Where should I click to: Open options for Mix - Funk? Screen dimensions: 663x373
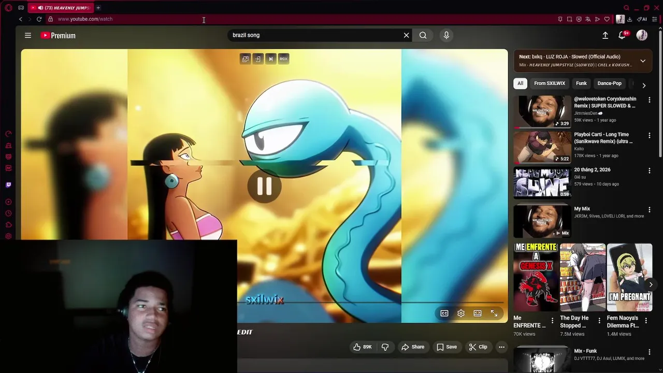(x=650, y=352)
